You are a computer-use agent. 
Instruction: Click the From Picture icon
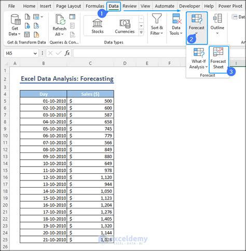[x=36, y=17]
